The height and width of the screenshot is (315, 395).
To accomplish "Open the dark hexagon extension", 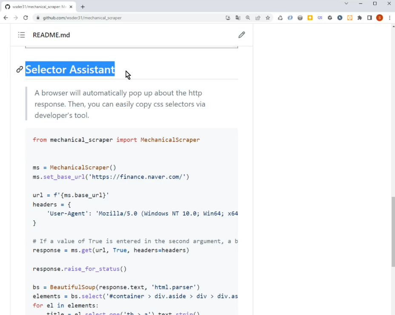I will tap(330, 17).
